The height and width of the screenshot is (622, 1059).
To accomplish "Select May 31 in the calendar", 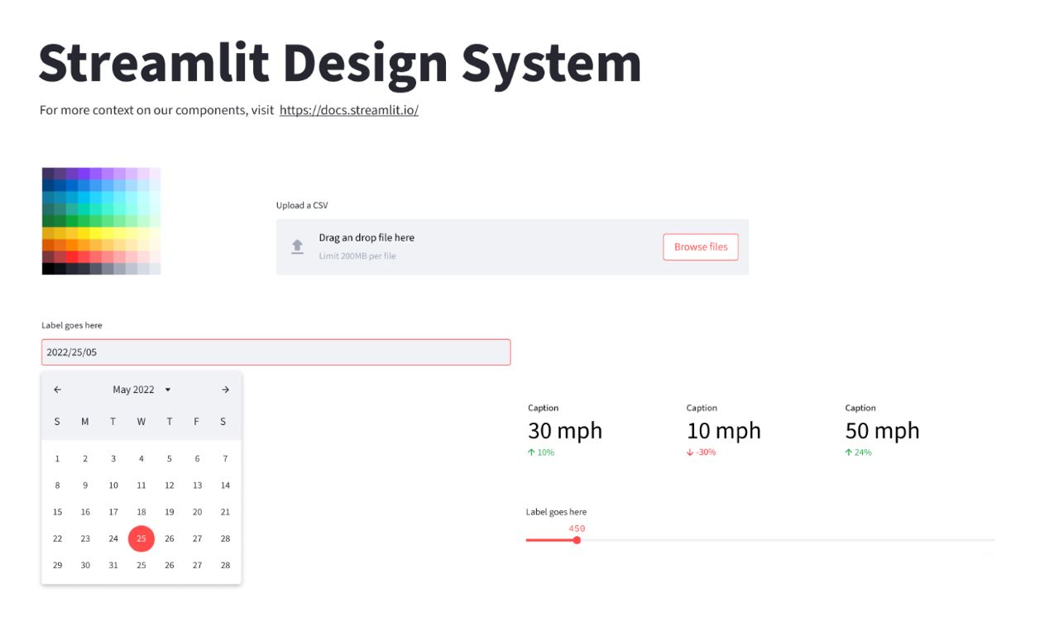I will point(113,565).
